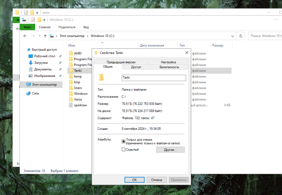Viewport: 282px width, 195px height.
Task: Click the Back arrow in Windows 10 (C:) window
Action: (x=25, y=36)
